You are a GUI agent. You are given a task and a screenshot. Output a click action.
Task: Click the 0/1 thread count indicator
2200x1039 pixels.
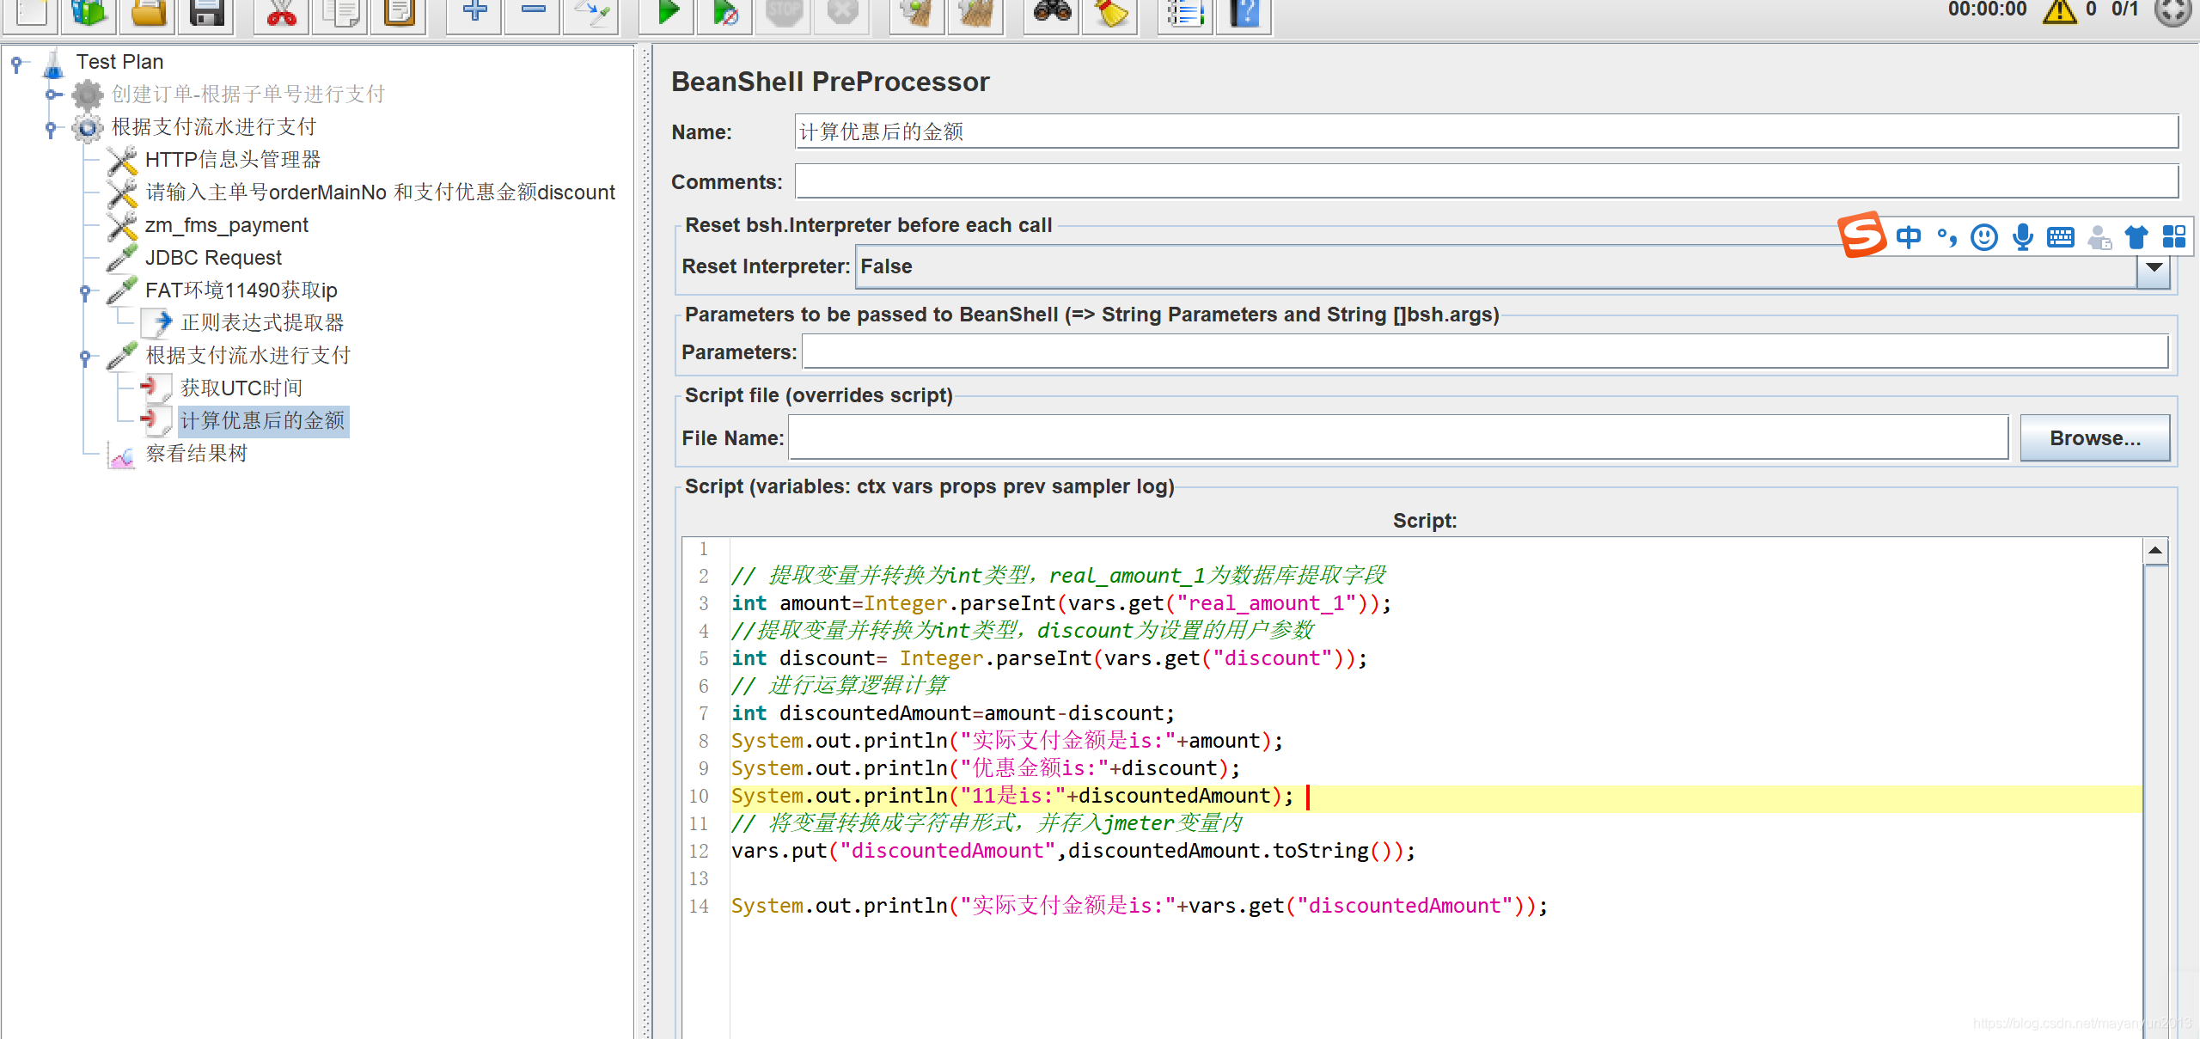pos(2124,9)
